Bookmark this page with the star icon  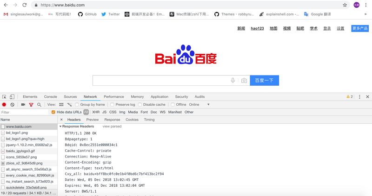[345, 5]
